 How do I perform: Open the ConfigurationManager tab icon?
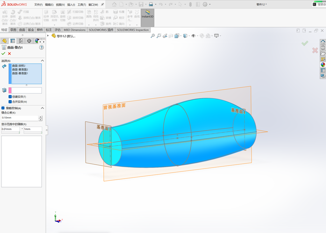21,41
